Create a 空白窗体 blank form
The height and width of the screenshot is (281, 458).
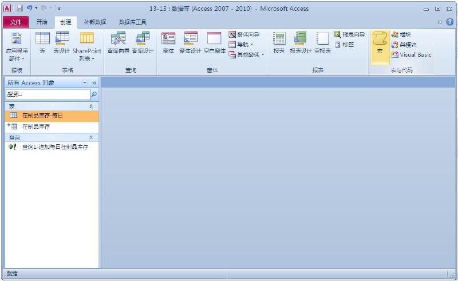214,43
